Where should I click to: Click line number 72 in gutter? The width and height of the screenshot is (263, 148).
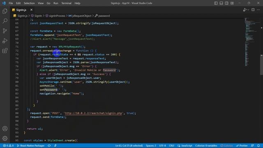(17, 51)
